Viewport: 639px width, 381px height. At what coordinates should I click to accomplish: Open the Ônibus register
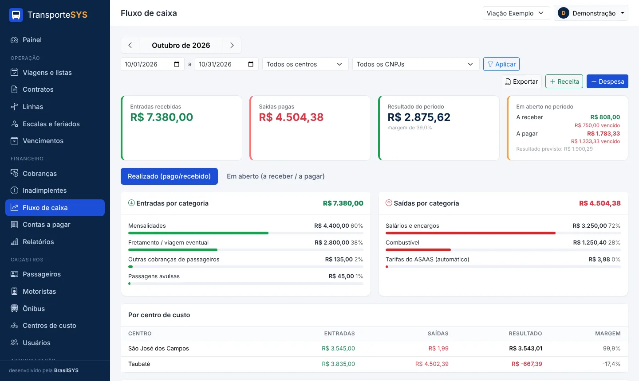click(x=55, y=309)
